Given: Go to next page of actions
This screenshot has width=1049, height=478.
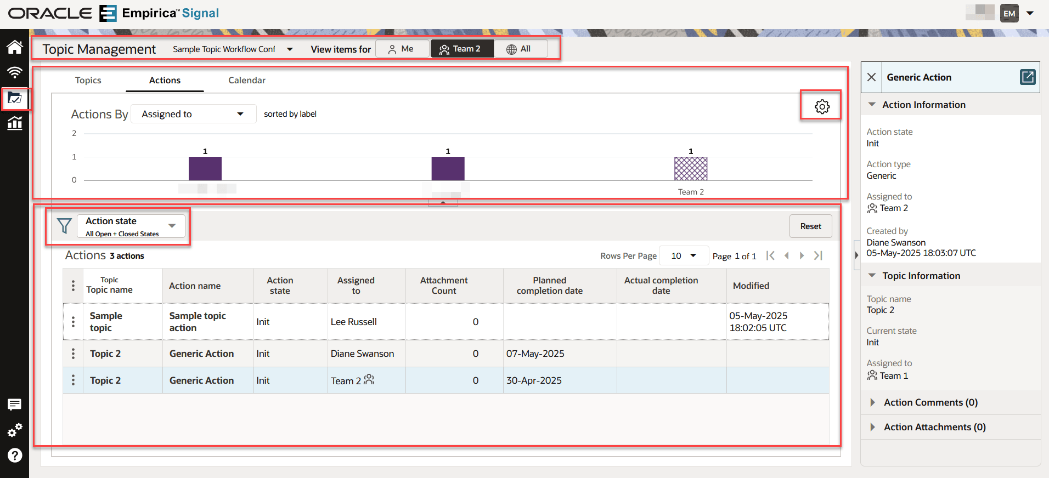Looking at the screenshot, I should [802, 255].
